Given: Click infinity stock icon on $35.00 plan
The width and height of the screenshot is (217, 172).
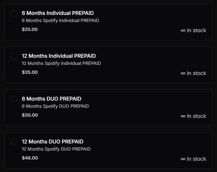Looking at the screenshot, I should pos(183,73).
